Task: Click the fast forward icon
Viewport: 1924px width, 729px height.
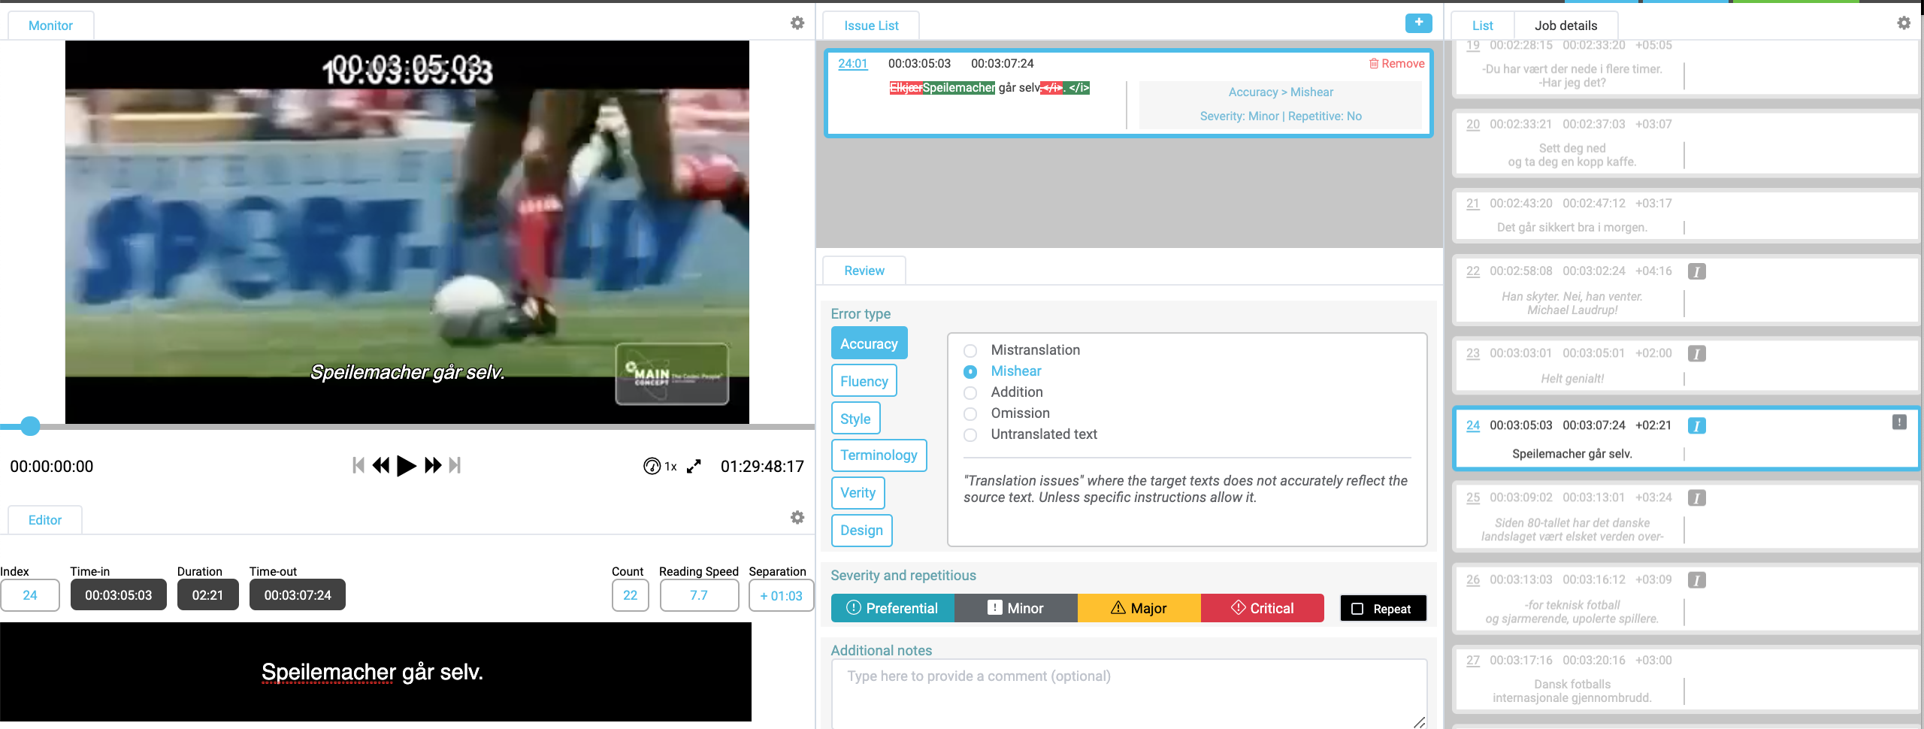Action: tap(433, 466)
